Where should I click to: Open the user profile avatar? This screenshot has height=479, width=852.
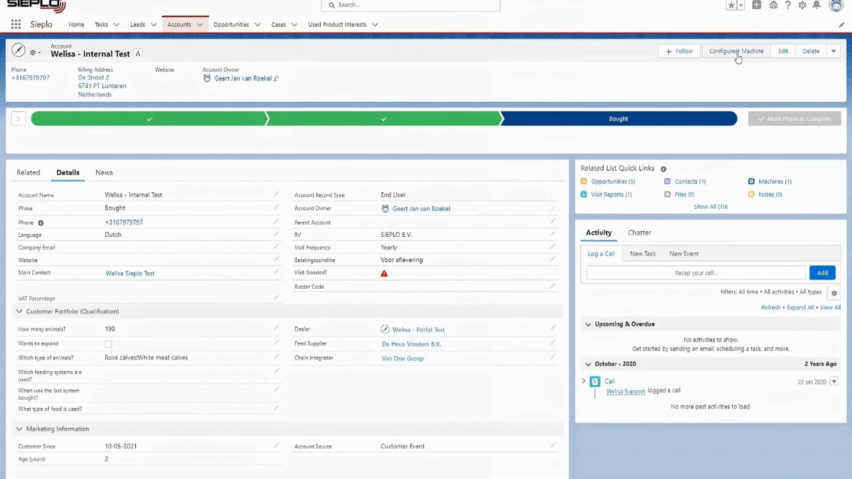836,5
